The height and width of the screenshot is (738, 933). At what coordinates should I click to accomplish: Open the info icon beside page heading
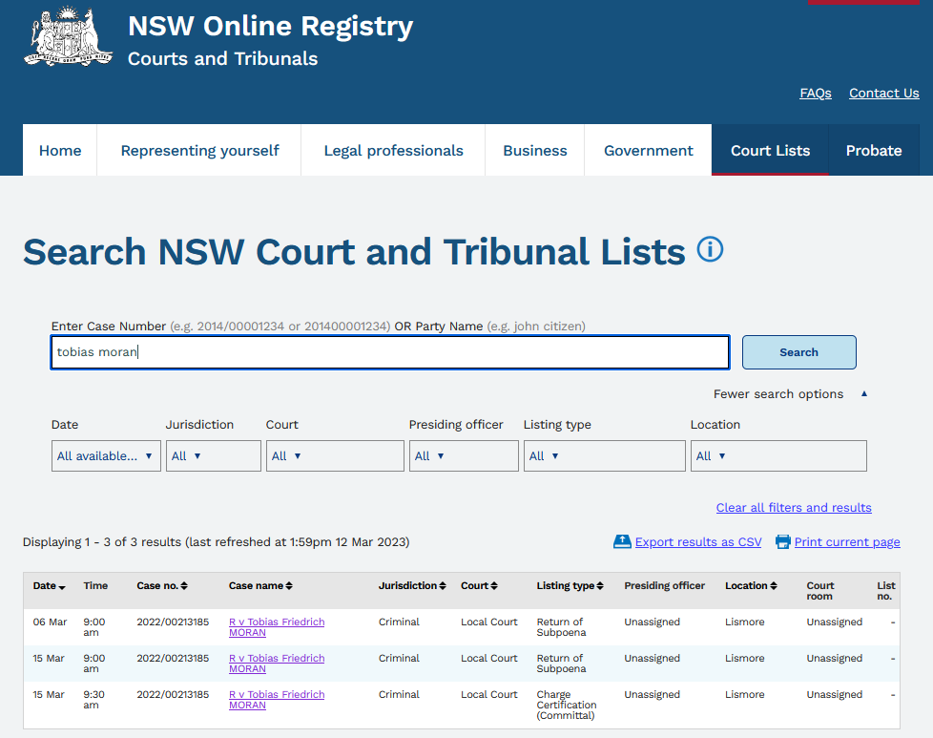(x=710, y=249)
